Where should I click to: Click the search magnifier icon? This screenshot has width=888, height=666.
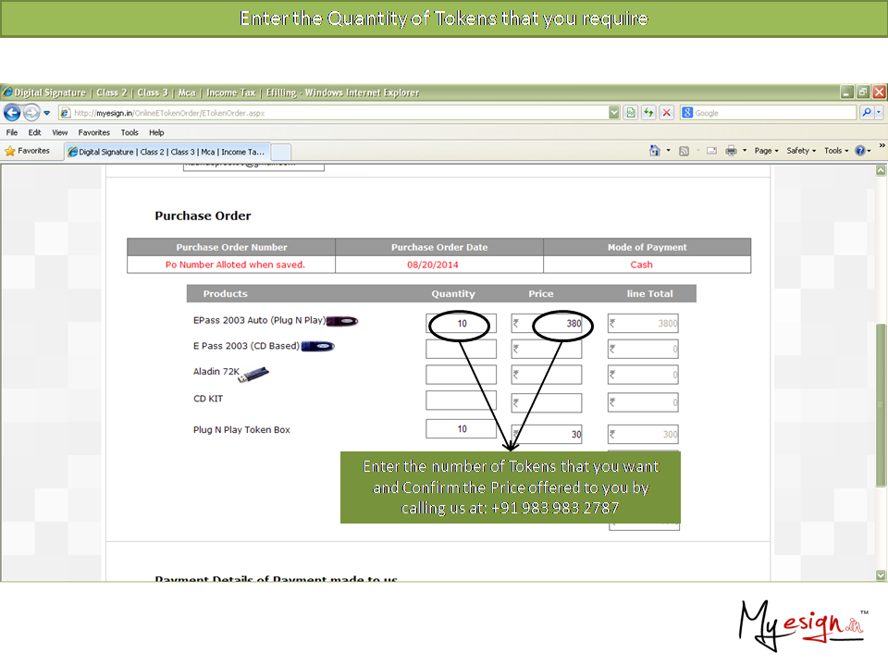(866, 113)
